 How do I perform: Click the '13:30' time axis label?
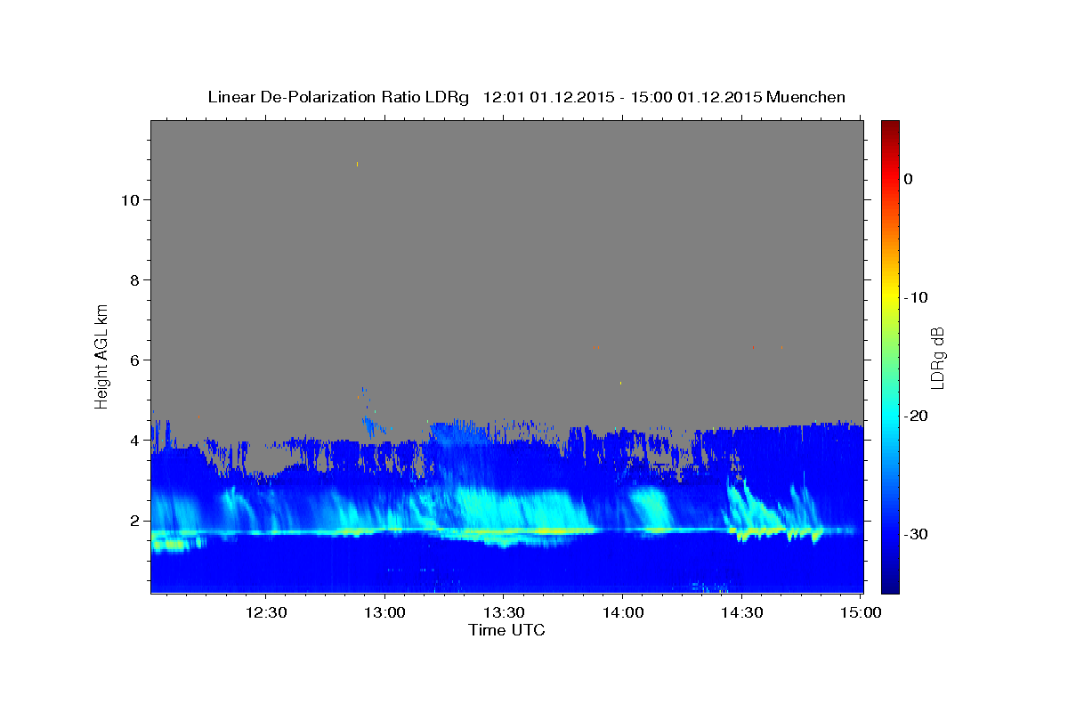point(504,613)
